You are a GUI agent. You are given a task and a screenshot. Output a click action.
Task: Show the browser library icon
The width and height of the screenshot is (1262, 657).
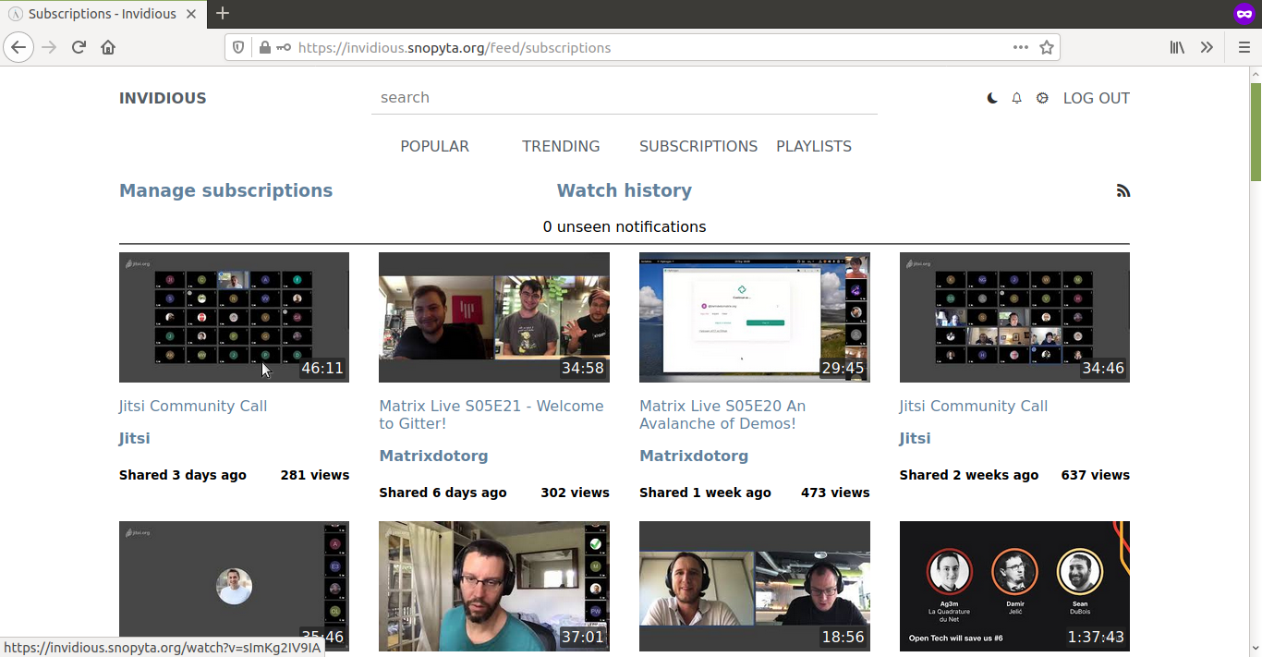tap(1177, 47)
